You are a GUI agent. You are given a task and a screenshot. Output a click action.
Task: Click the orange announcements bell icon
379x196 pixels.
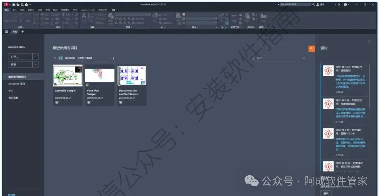pos(311,48)
